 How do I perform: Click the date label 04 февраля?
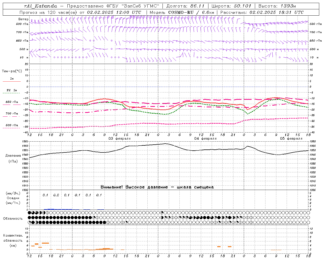[205, 139]
